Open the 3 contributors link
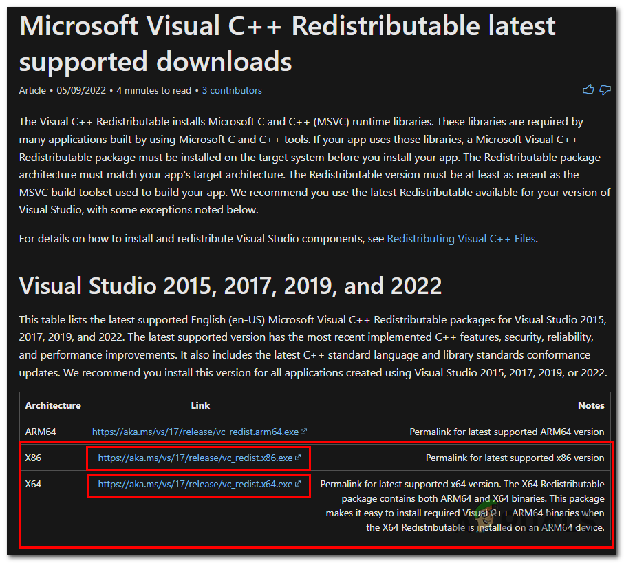This screenshot has width=624, height=563. coord(232,90)
